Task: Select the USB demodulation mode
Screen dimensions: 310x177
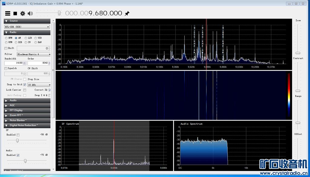Action: [36, 38]
